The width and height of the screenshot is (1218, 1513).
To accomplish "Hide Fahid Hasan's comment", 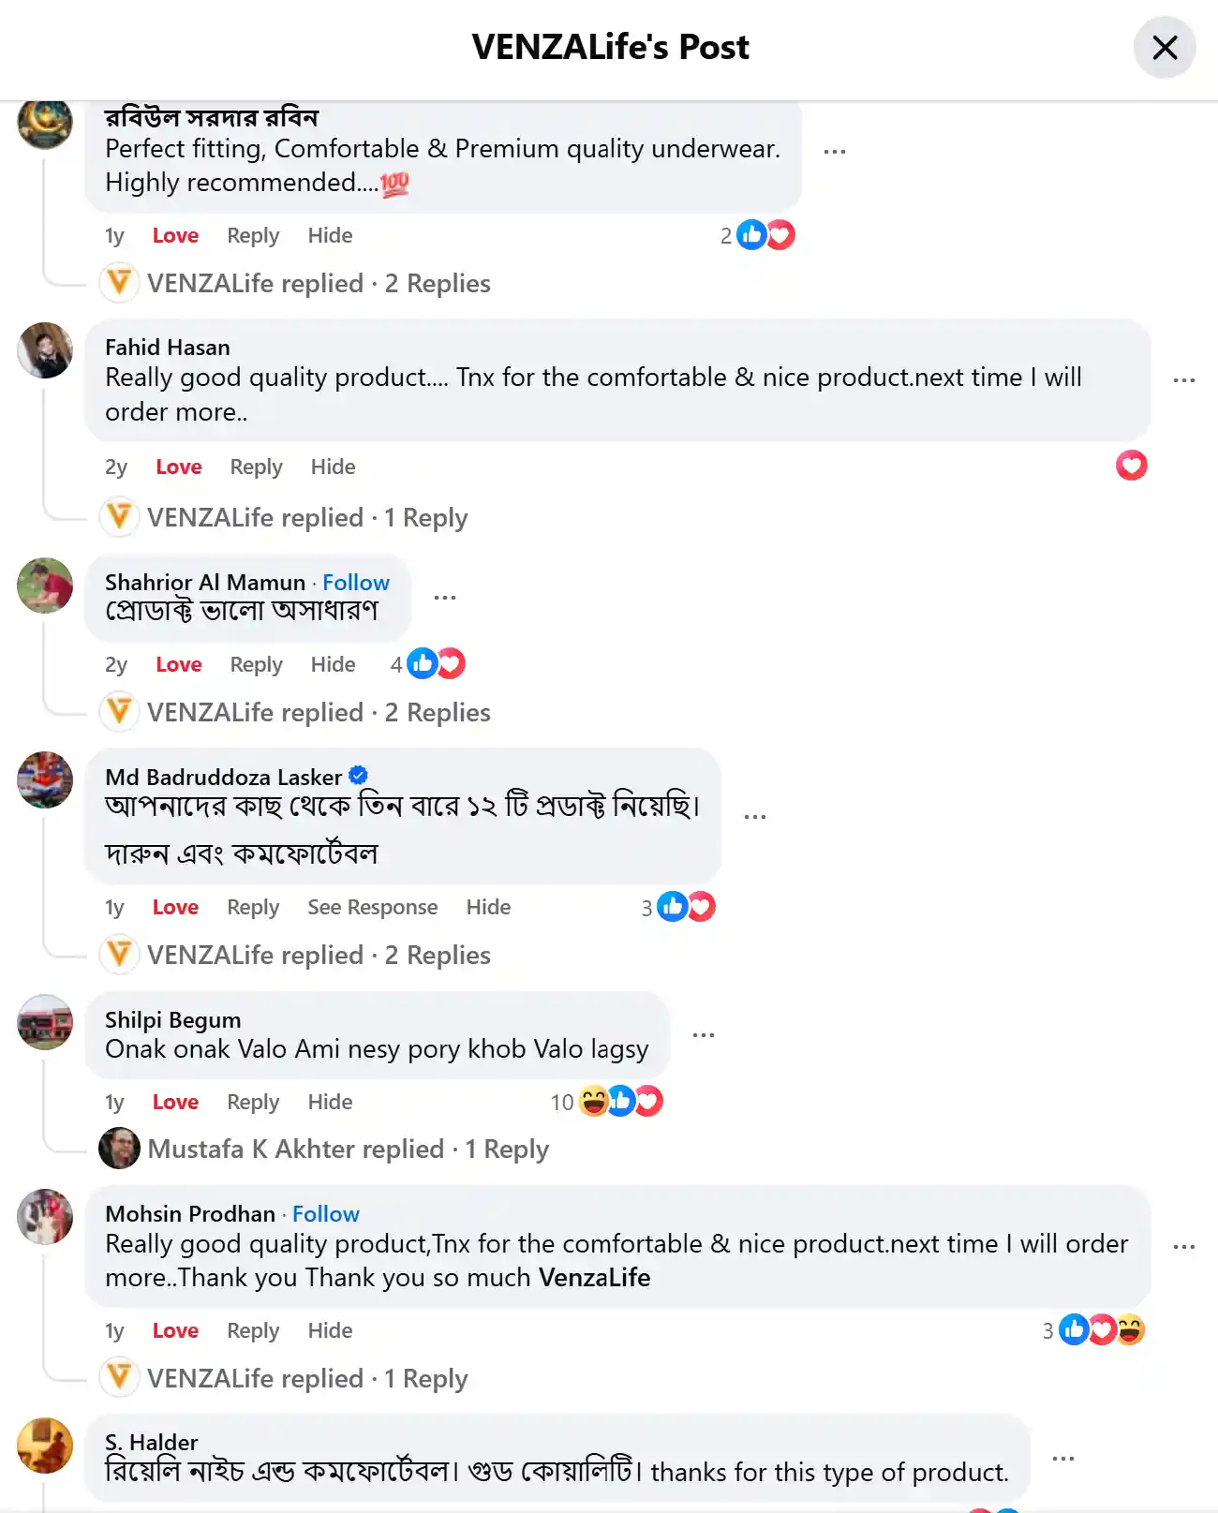I will (333, 467).
